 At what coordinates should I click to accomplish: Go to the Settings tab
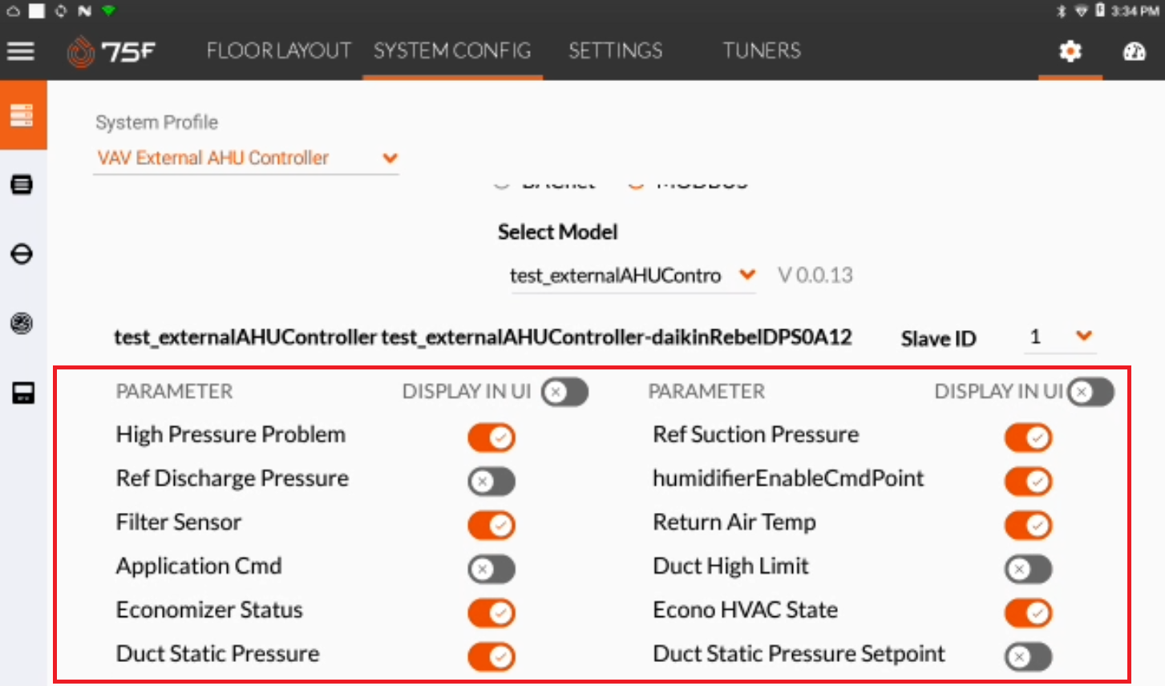coord(616,51)
